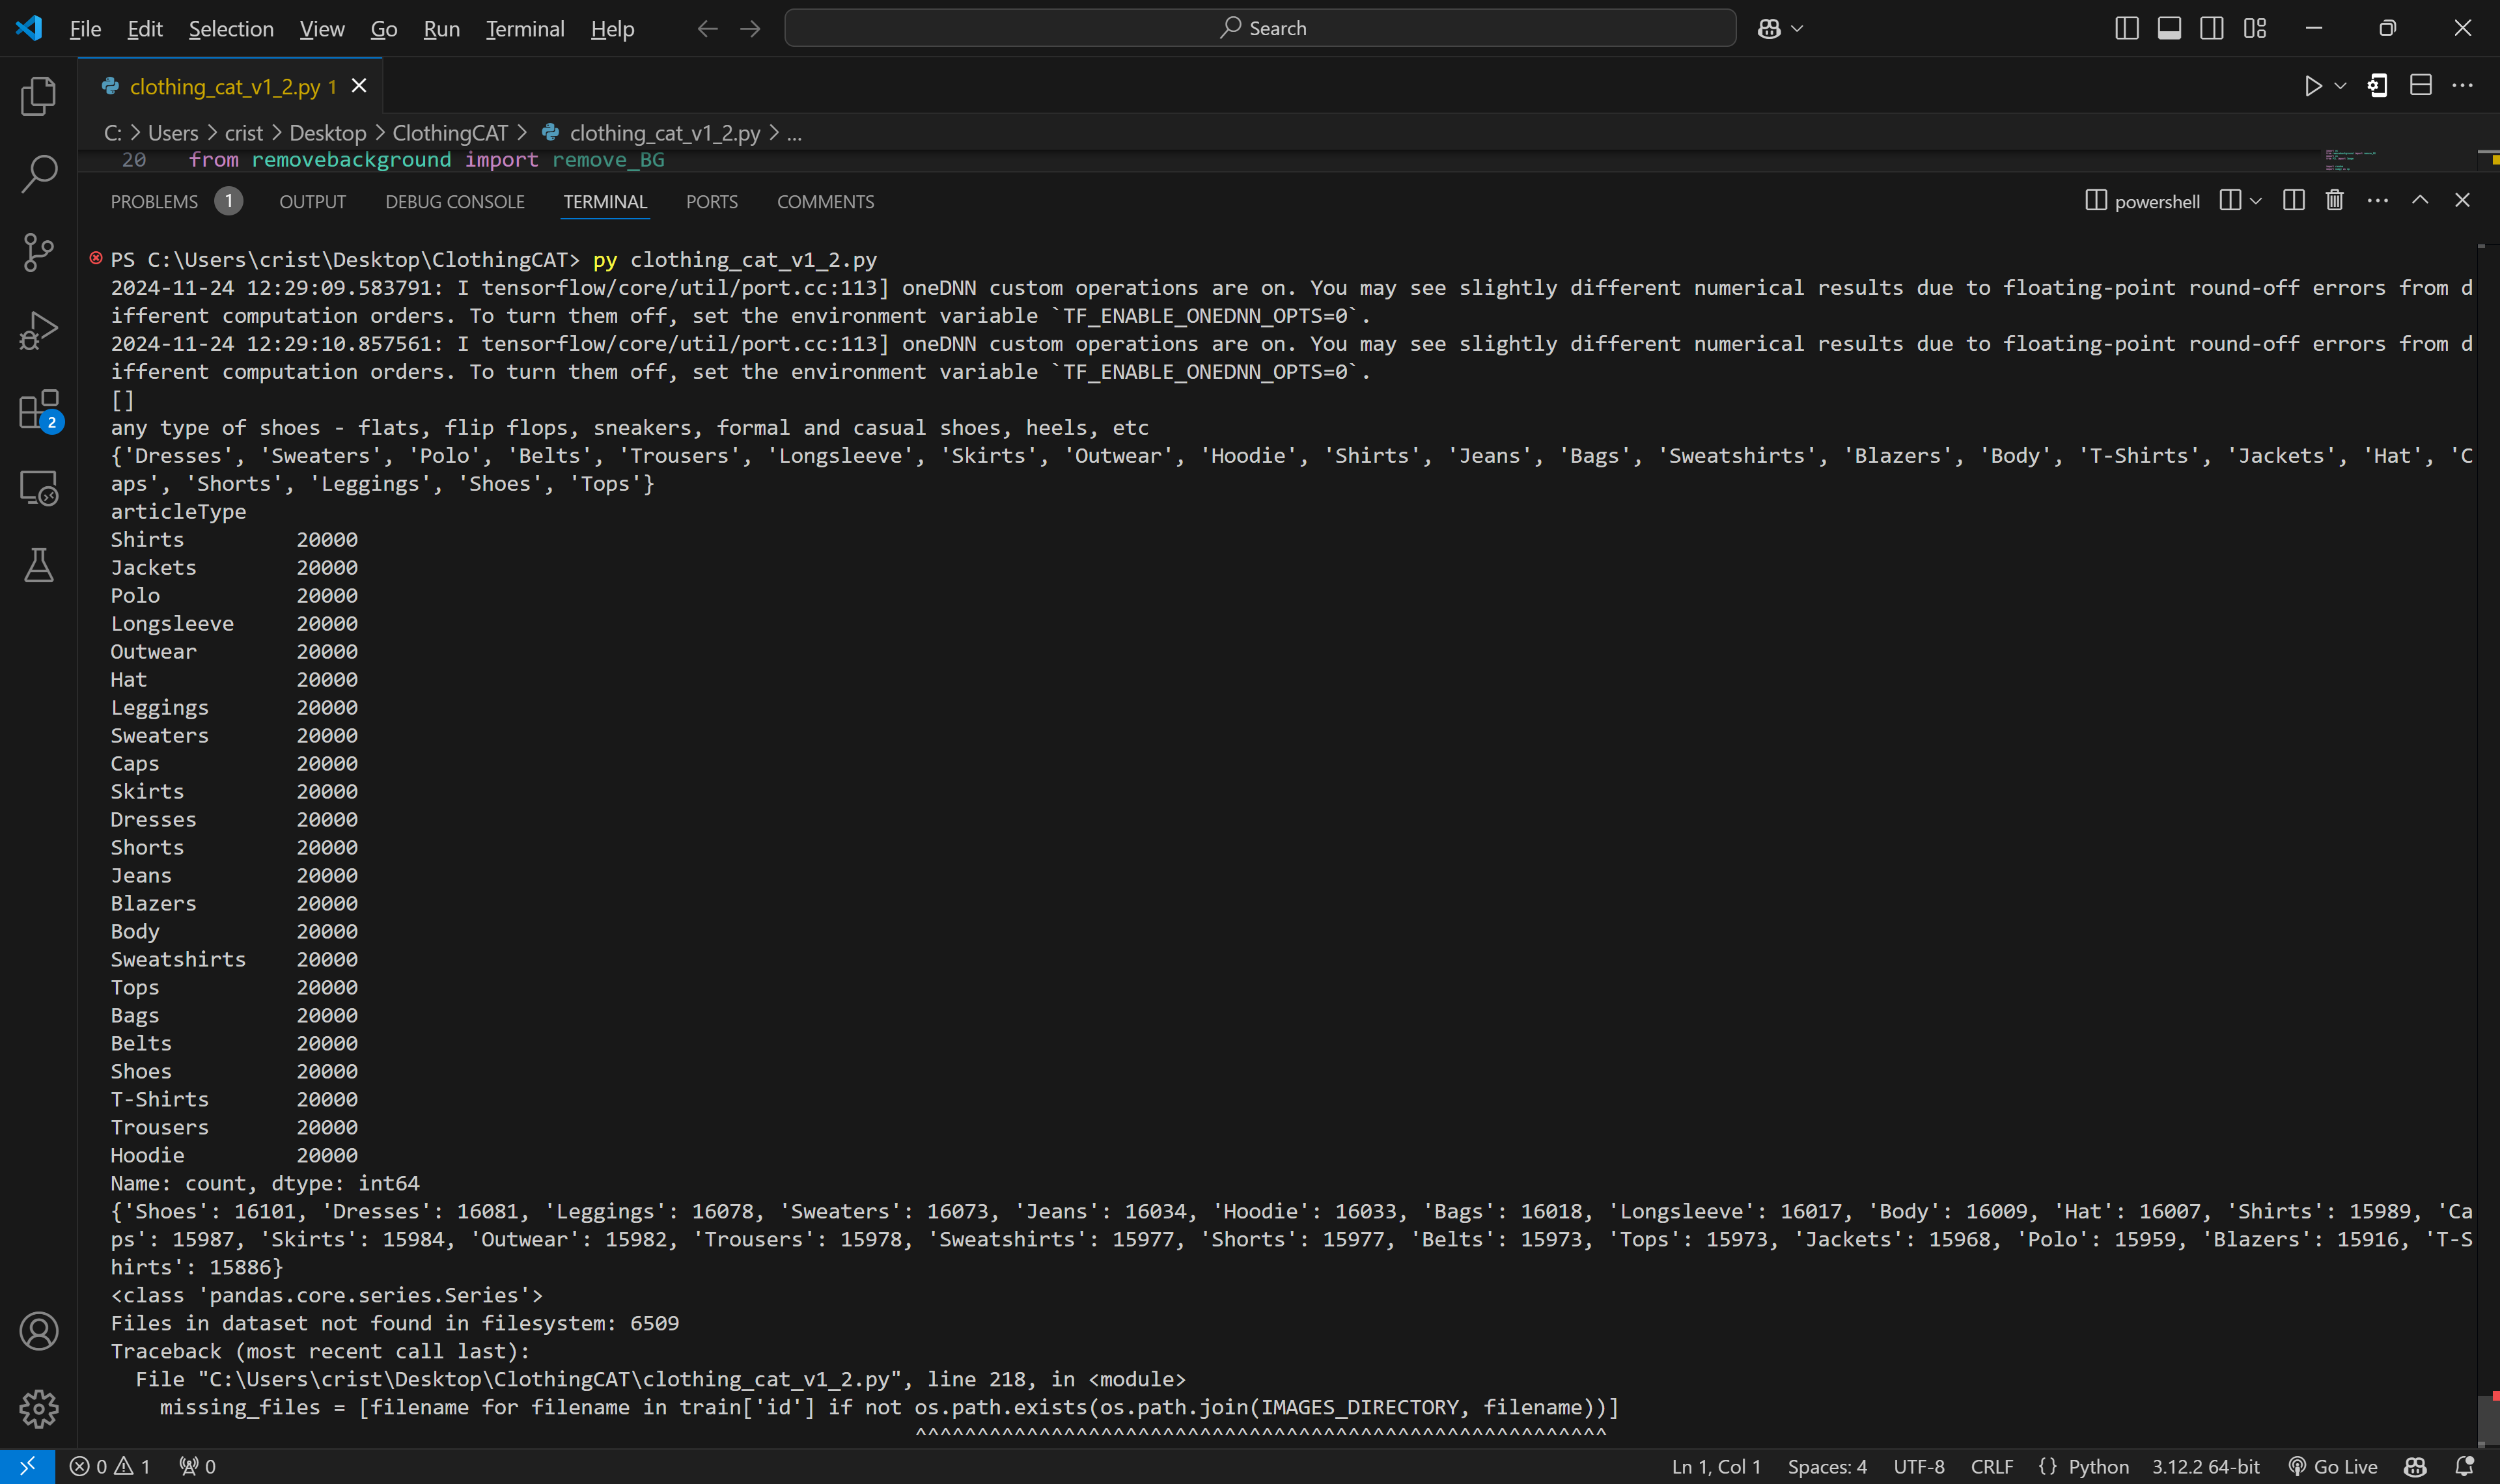Image resolution: width=2500 pixels, height=1484 pixels.
Task: Split the editor with the split icon
Action: click(2421, 86)
